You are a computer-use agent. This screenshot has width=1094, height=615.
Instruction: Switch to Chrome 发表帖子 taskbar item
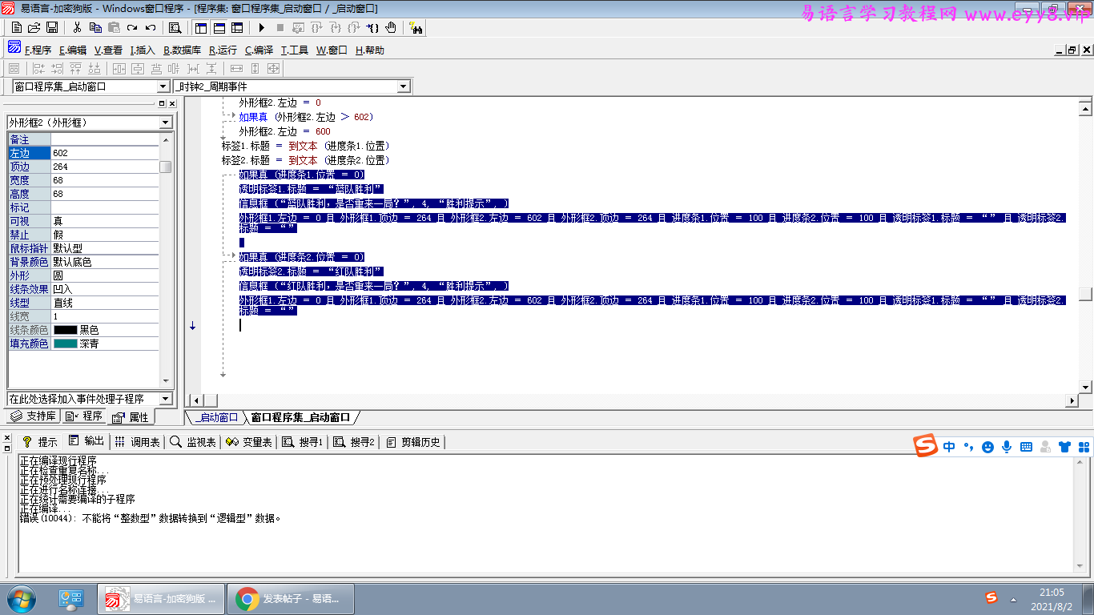click(x=291, y=598)
